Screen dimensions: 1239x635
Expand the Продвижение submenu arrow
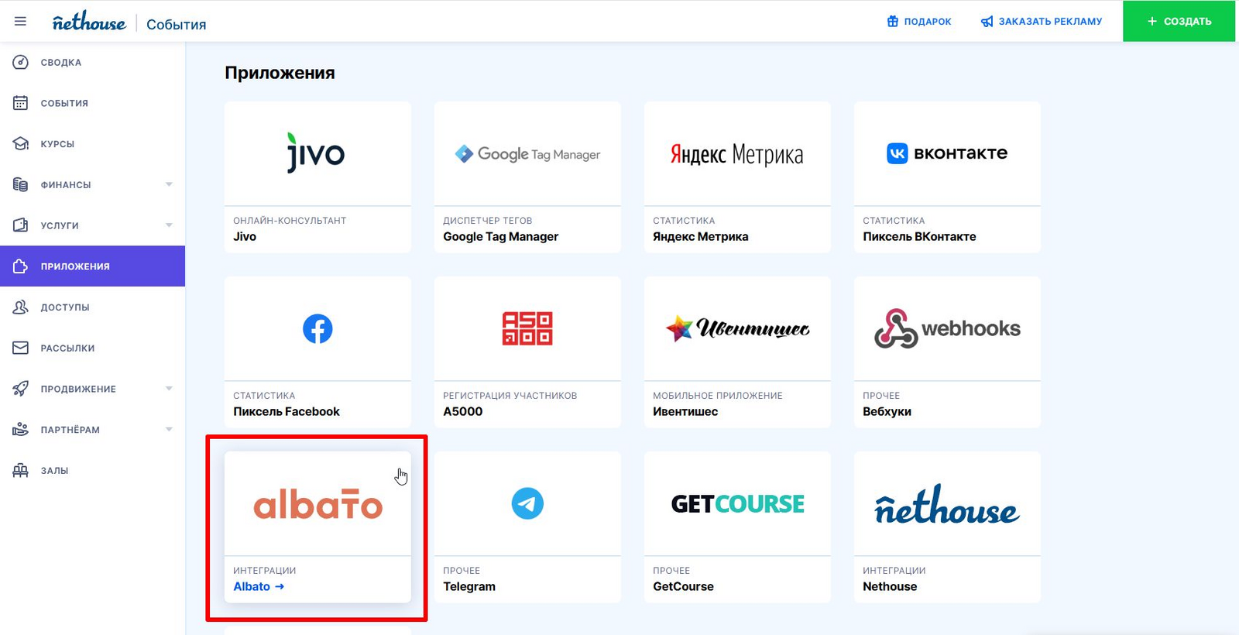point(169,389)
